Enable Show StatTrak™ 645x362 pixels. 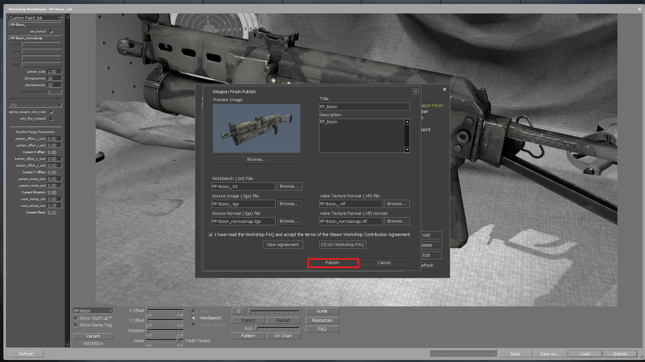[76, 318]
